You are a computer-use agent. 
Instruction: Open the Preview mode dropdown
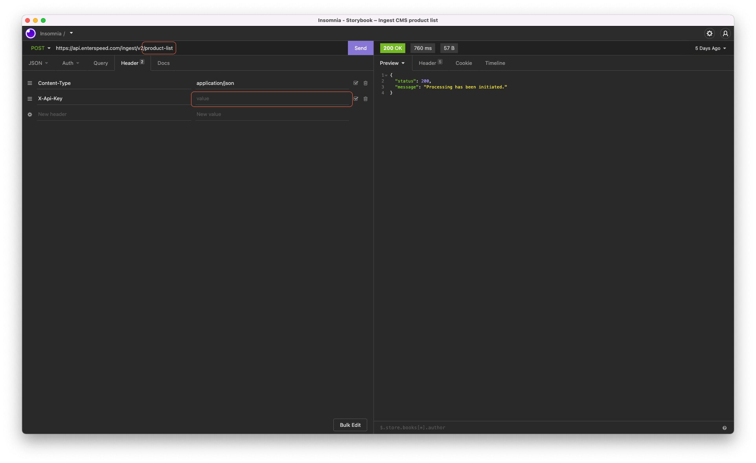point(392,63)
